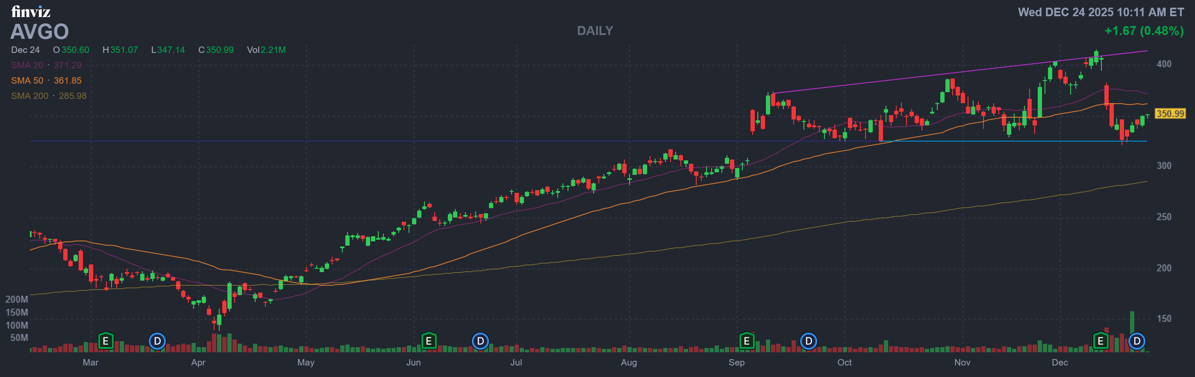Viewport: 1195px width, 377px height.
Task: Click the 200 price axis label
Action: [x=1163, y=268]
